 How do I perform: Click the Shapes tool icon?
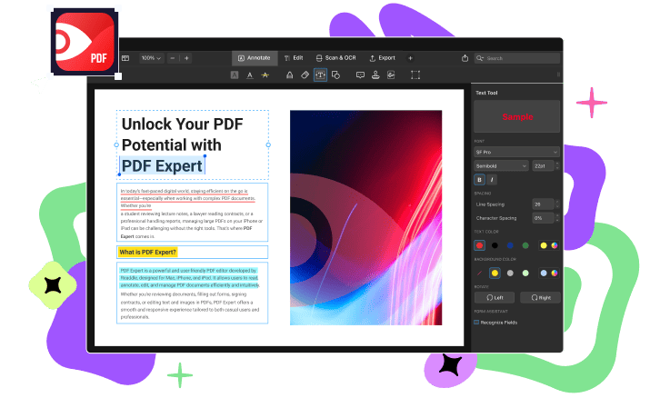(335, 75)
